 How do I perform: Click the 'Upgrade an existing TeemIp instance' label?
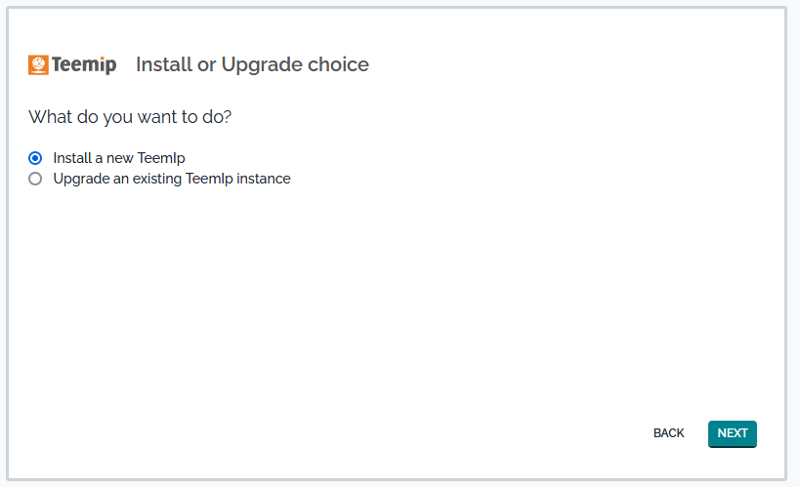click(172, 179)
